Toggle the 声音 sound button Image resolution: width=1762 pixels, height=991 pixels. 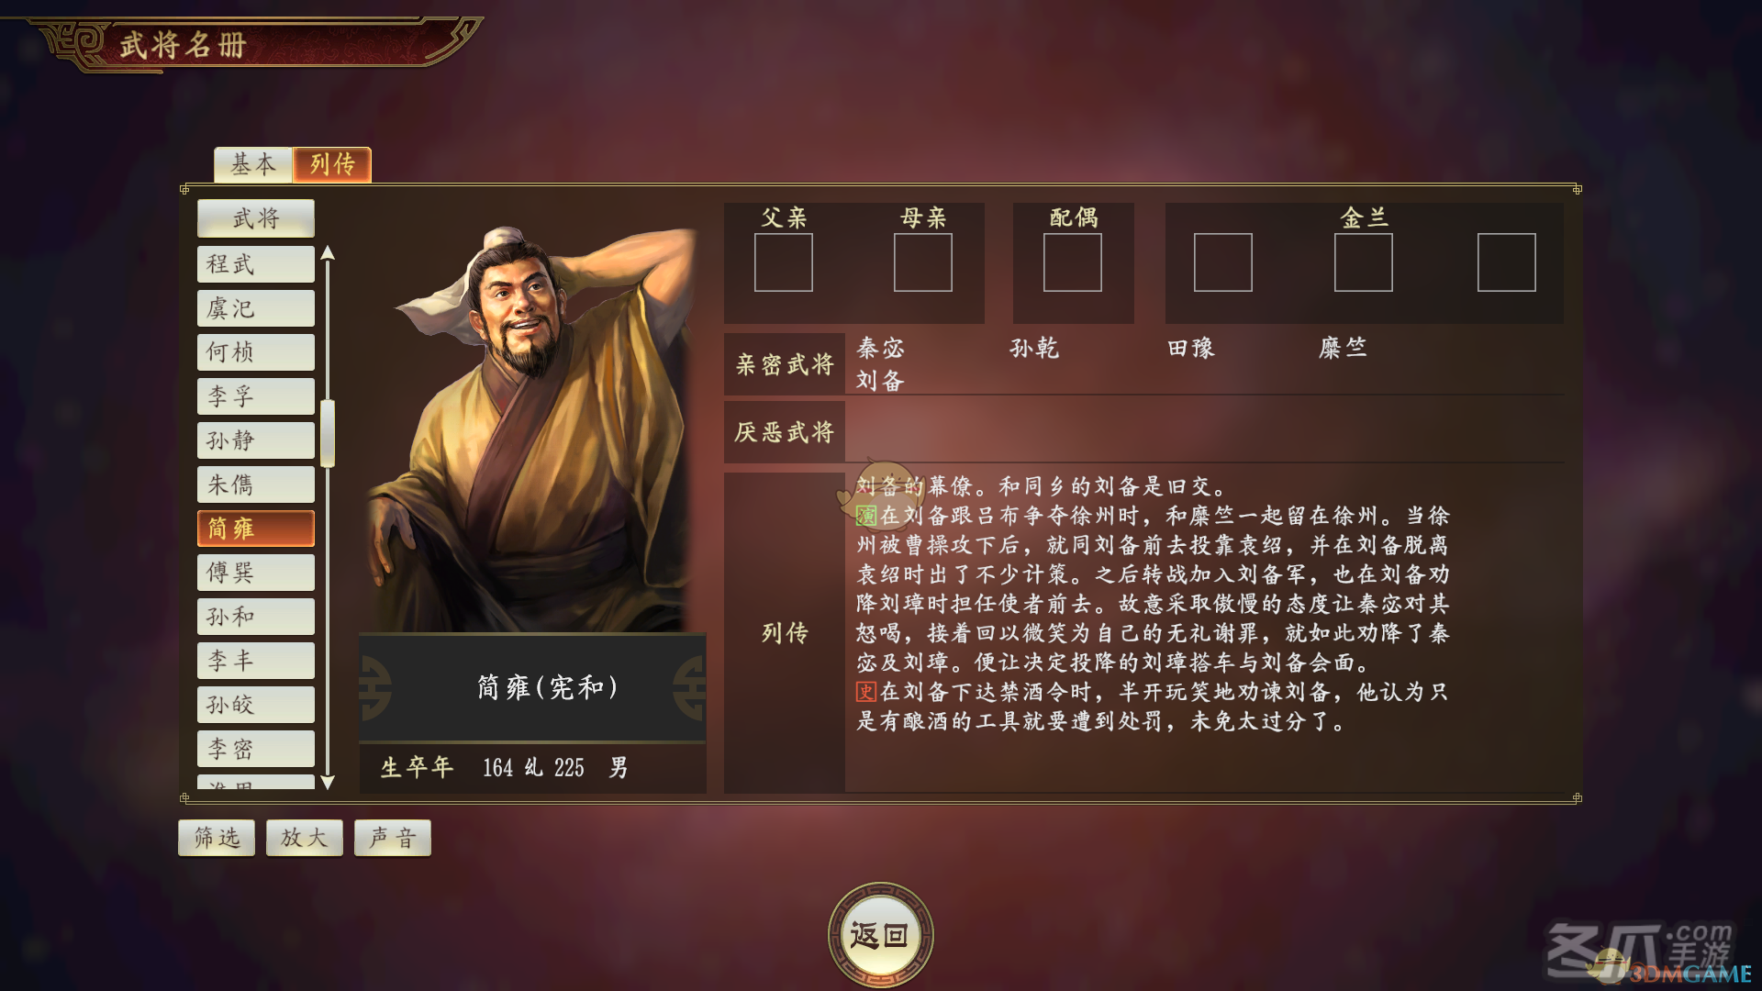(x=393, y=838)
